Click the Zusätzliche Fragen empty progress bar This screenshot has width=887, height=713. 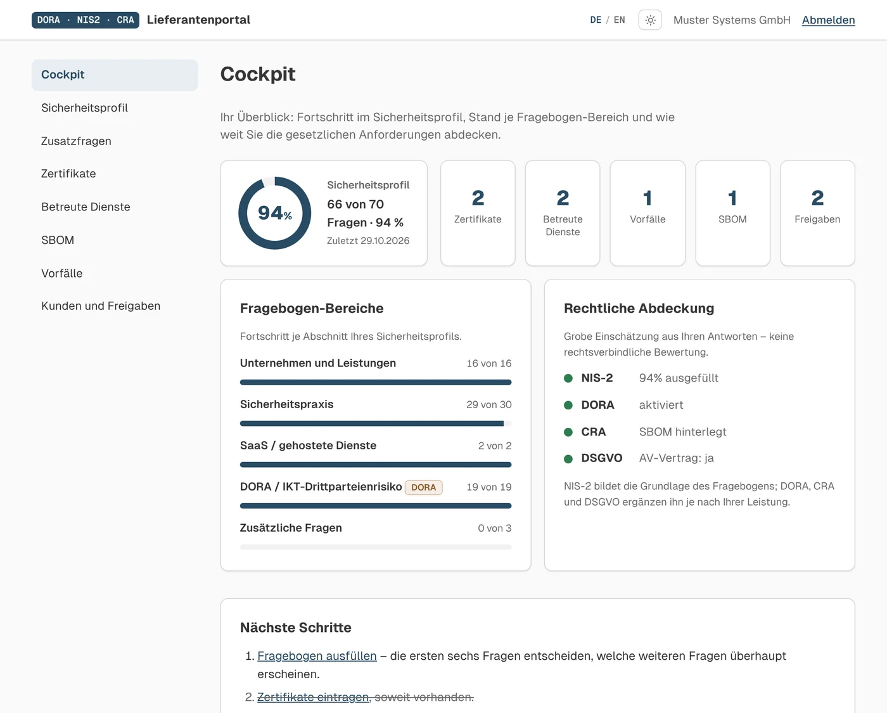[376, 547]
